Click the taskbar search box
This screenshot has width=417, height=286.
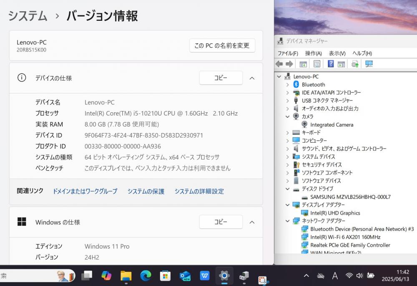tap(37, 276)
